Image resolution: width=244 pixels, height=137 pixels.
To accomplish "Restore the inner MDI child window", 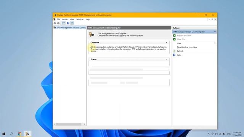I will [212, 19].
